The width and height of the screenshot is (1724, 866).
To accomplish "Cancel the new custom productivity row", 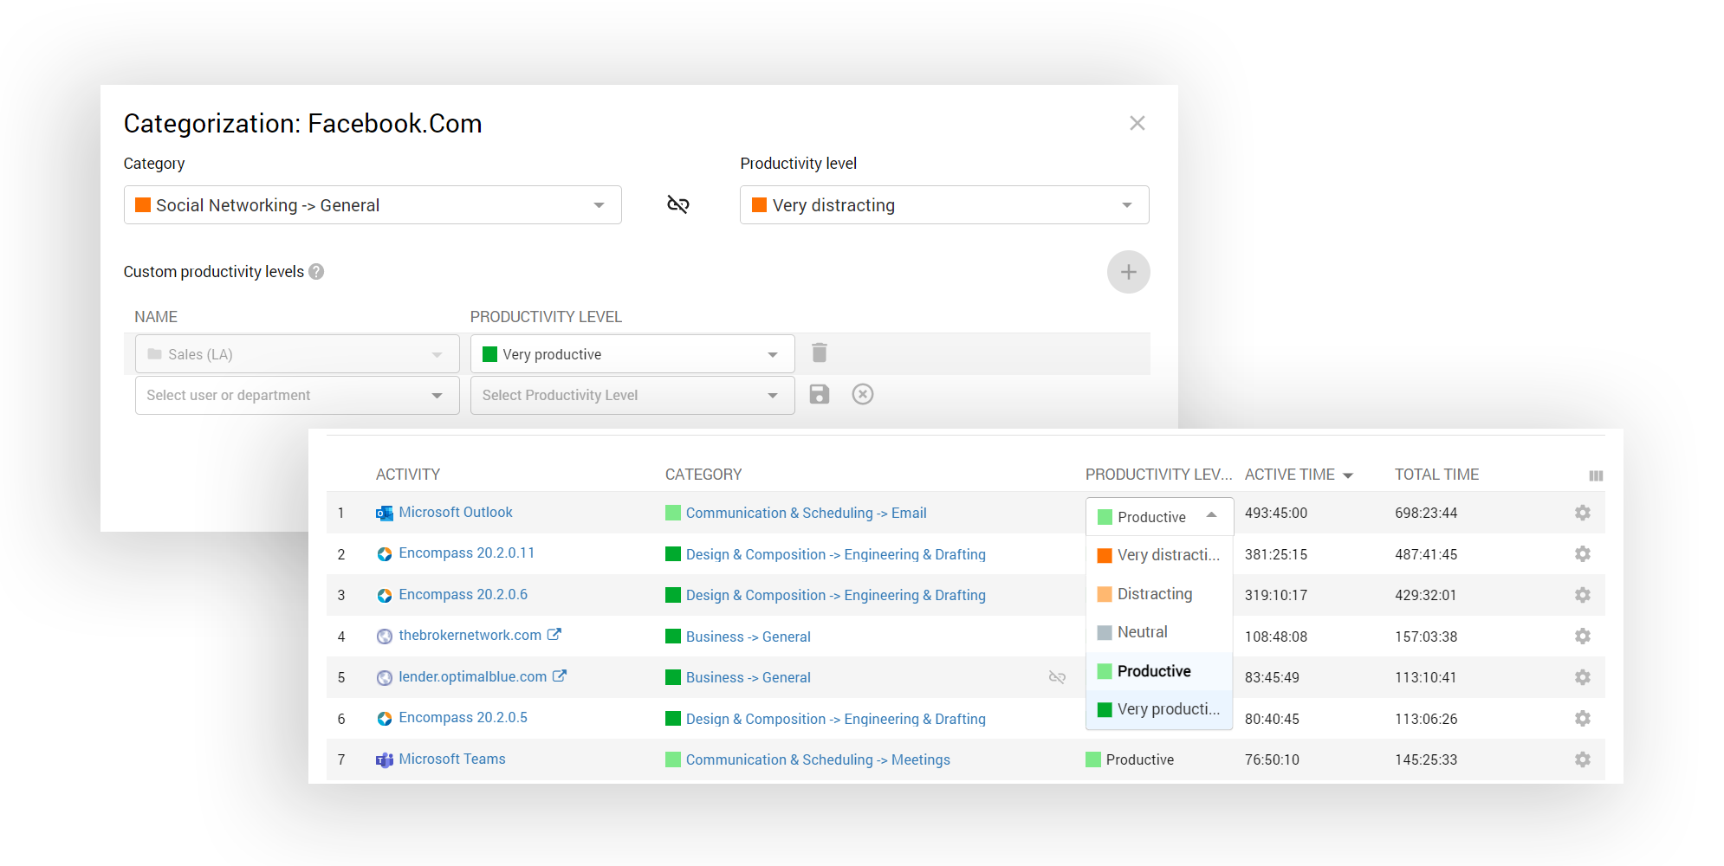I will tap(862, 395).
